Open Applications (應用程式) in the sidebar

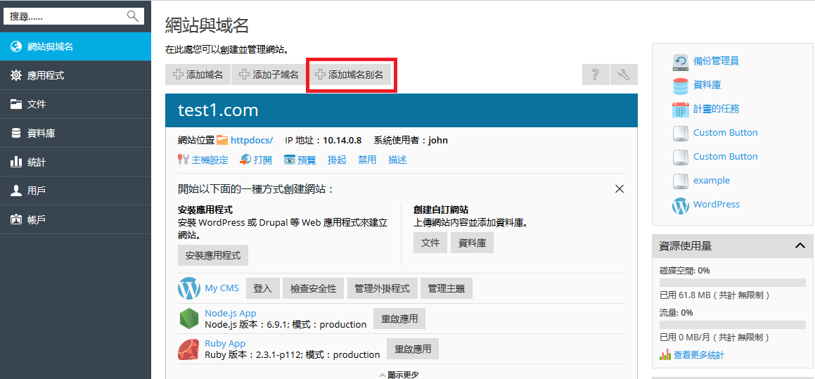(46, 75)
